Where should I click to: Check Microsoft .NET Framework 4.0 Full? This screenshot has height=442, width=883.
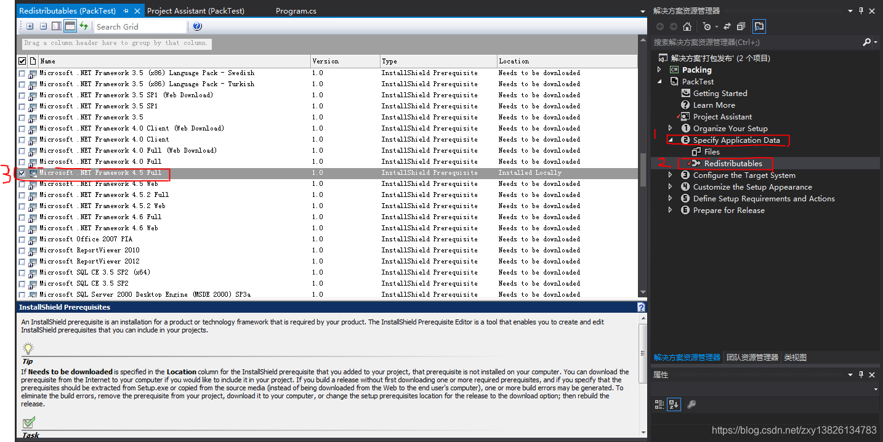(x=22, y=162)
